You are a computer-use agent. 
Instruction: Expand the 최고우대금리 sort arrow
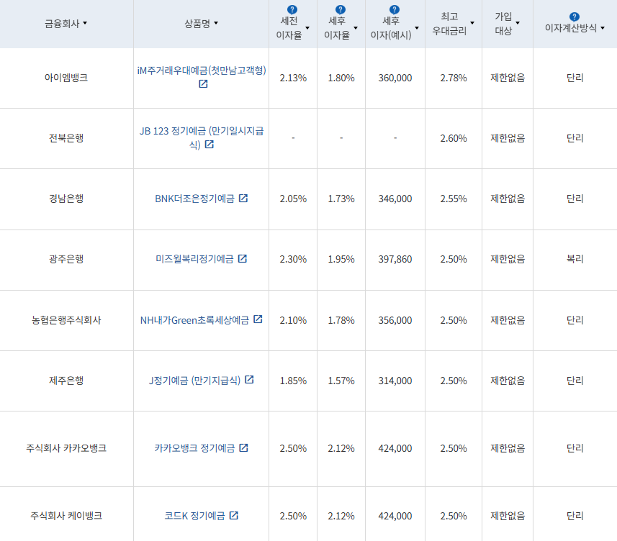tap(473, 23)
